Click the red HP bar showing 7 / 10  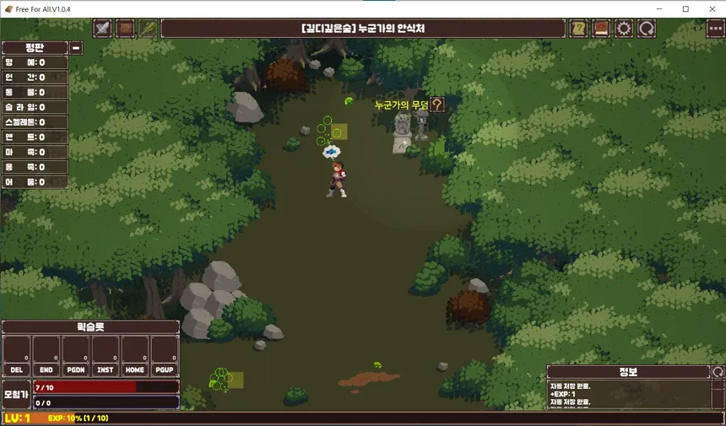[106, 387]
